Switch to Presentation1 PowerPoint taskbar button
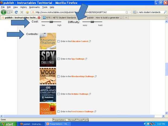This screenshot has height=126, width=168. point(58,124)
